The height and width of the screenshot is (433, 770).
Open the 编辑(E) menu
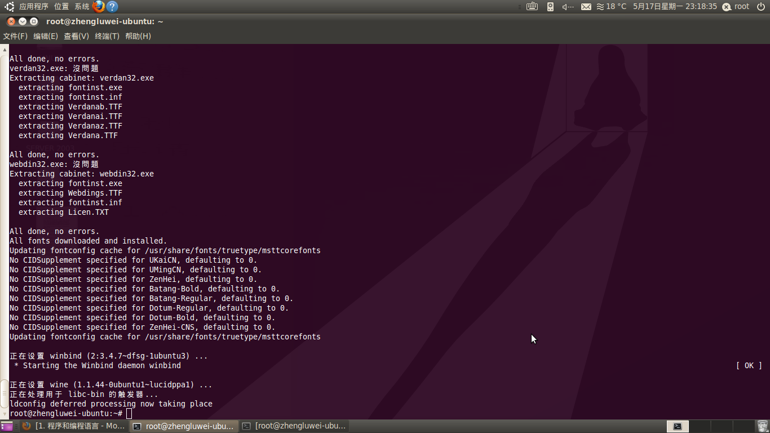[46, 36]
